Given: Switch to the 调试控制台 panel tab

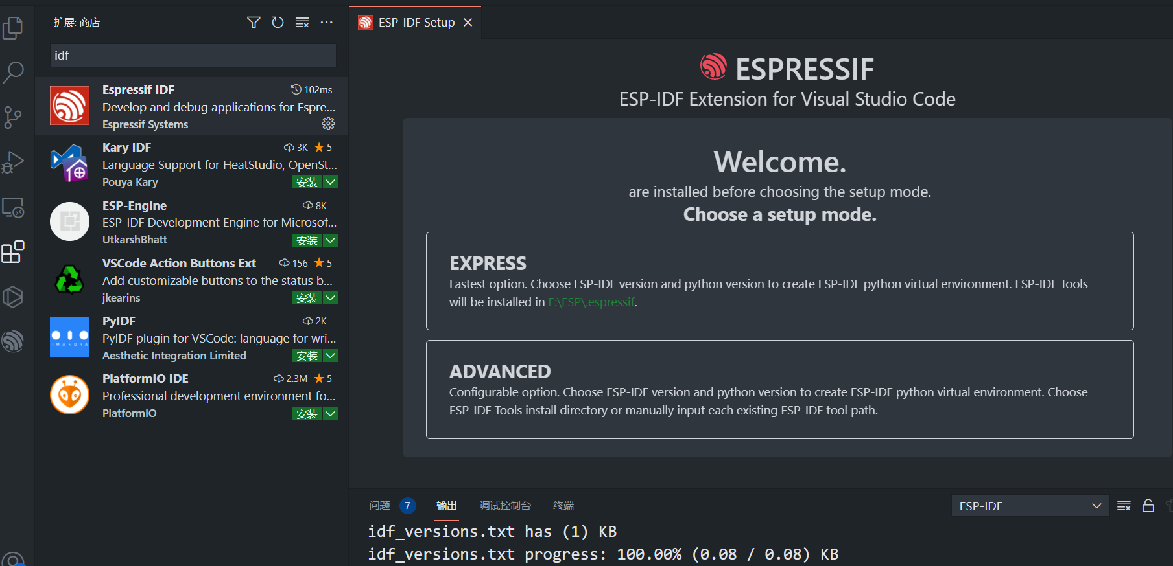Looking at the screenshot, I should (505, 506).
